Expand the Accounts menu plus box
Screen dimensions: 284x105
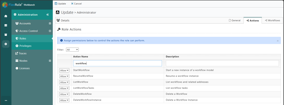pyautogui.click(x=50, y=23)
